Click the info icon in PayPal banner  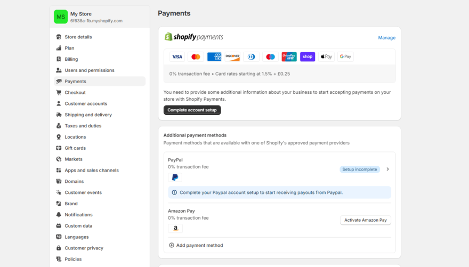pos(174,192)
